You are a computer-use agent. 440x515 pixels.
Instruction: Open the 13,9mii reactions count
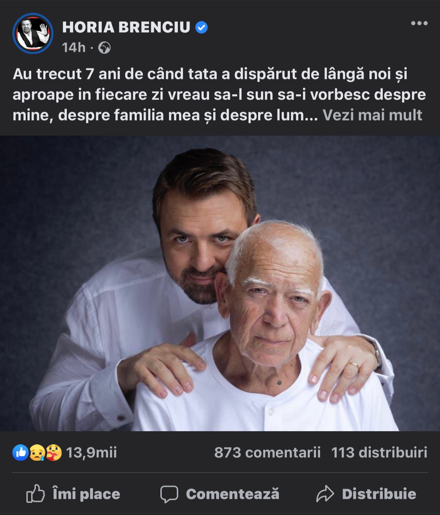tap(91, 453)
